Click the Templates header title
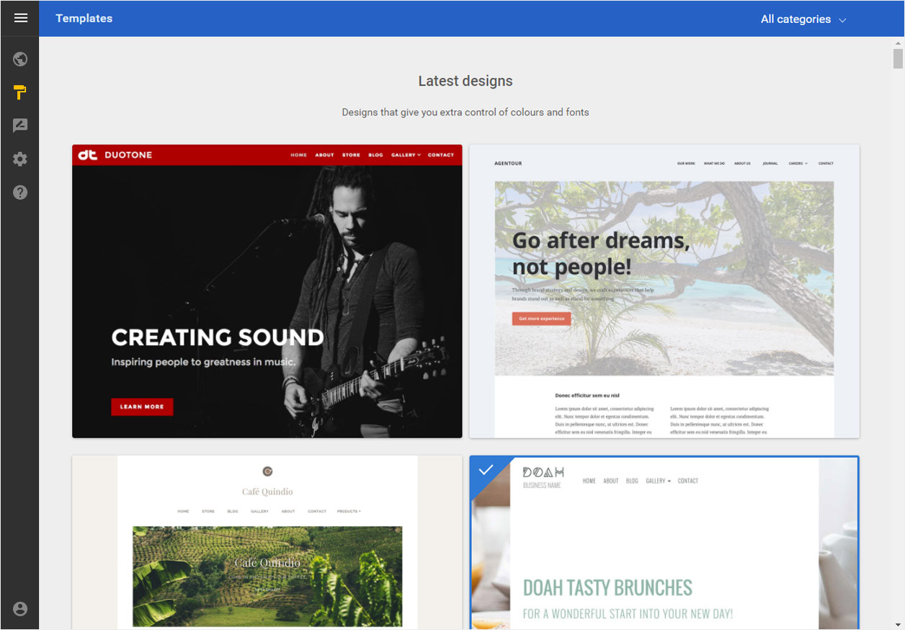 click(84, 18)
